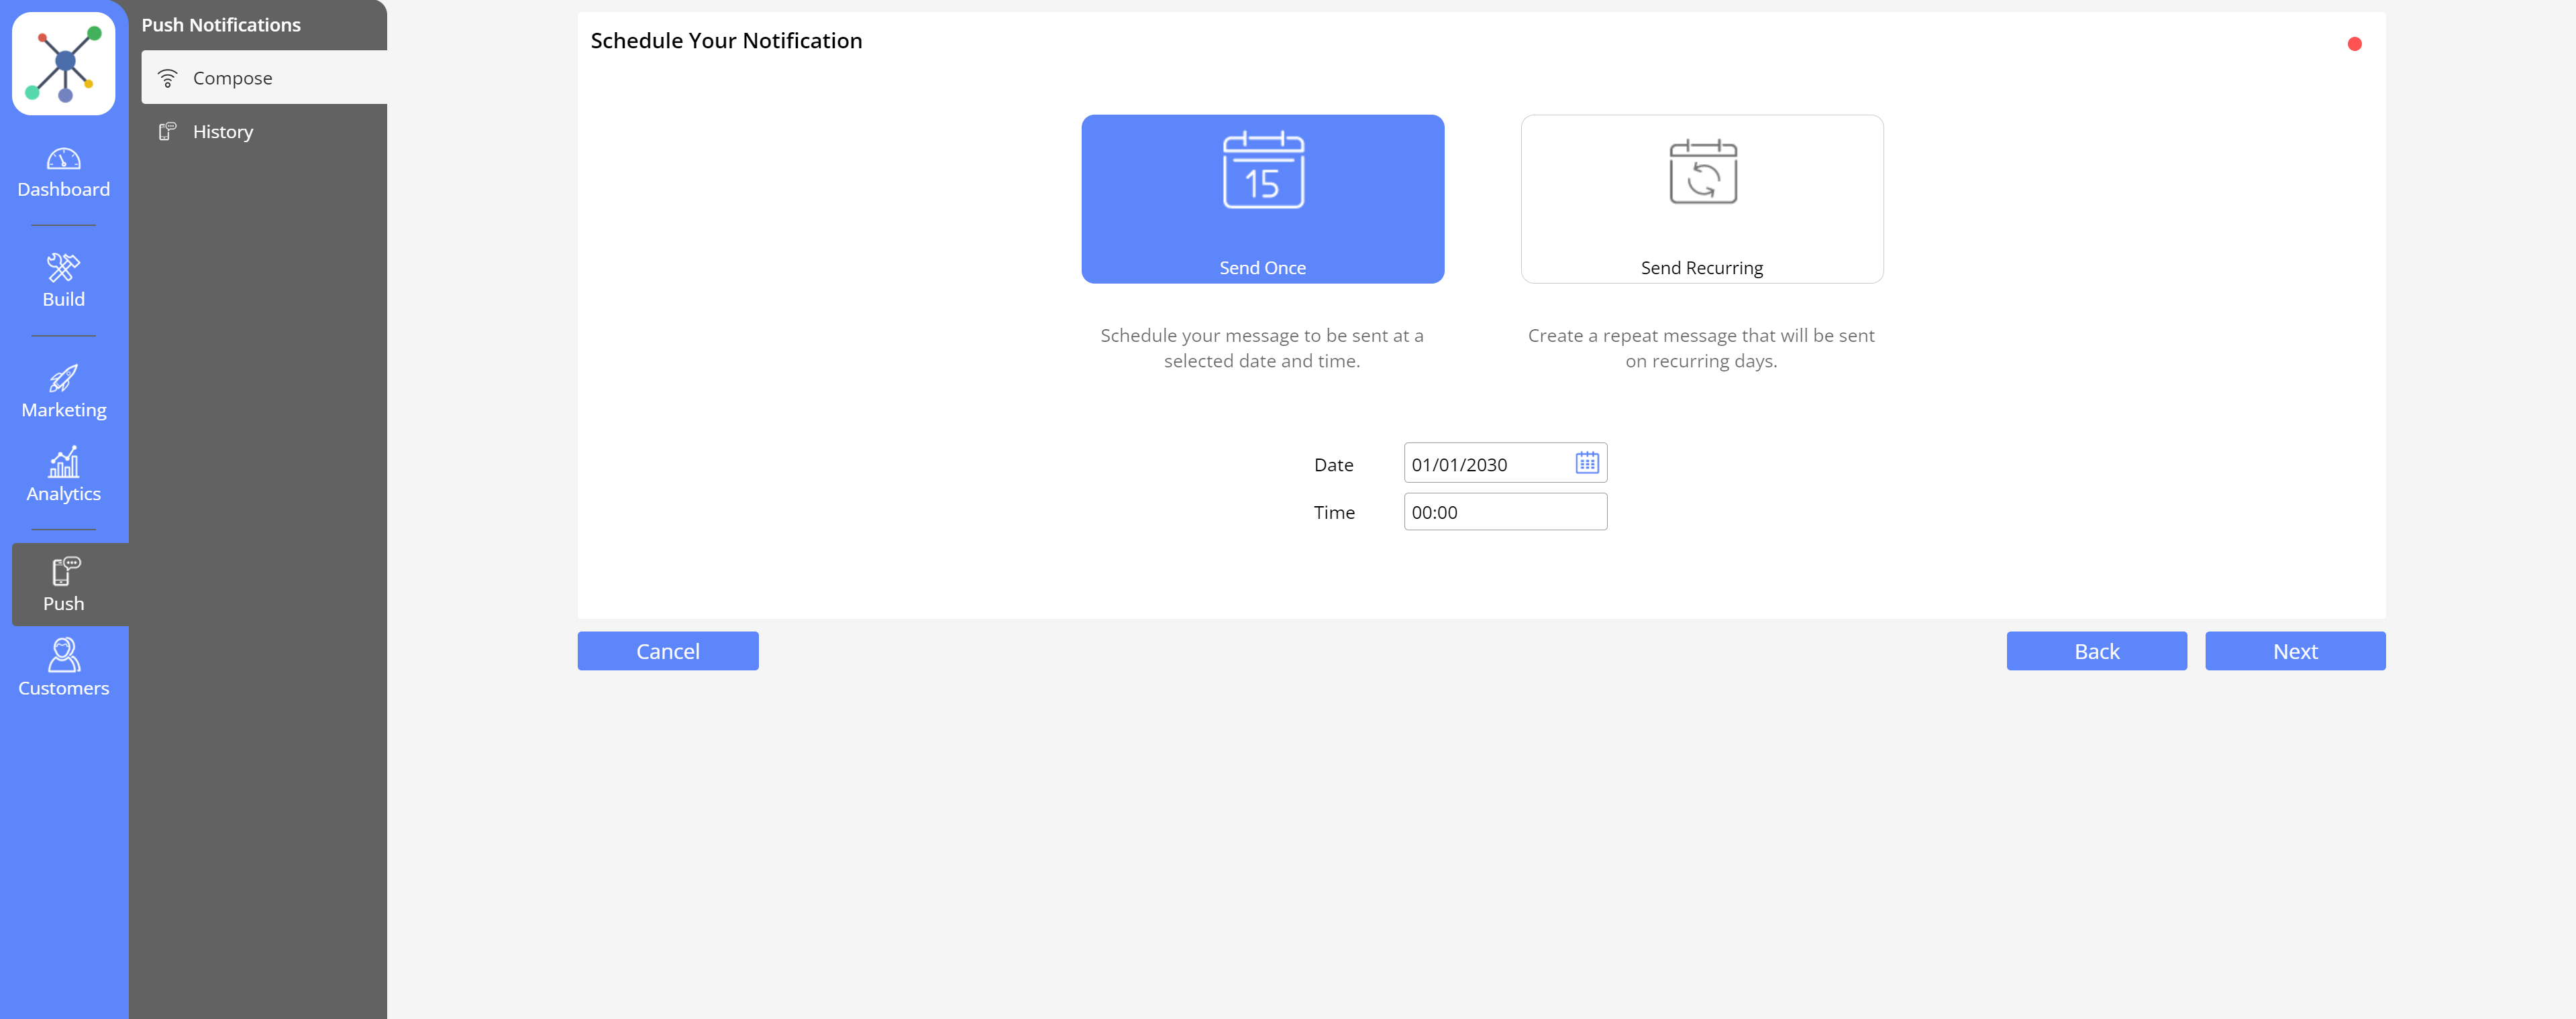Open Analytics chart icon
This screenshot has height=1019, width=2576.
(x=63, y=463)
